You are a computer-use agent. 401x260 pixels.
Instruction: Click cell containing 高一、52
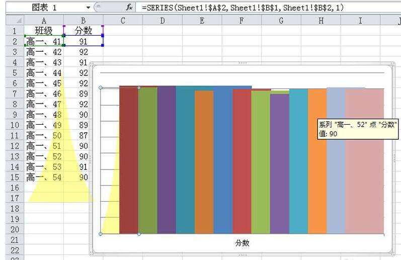pyautogui.click(x=44, y=156)
